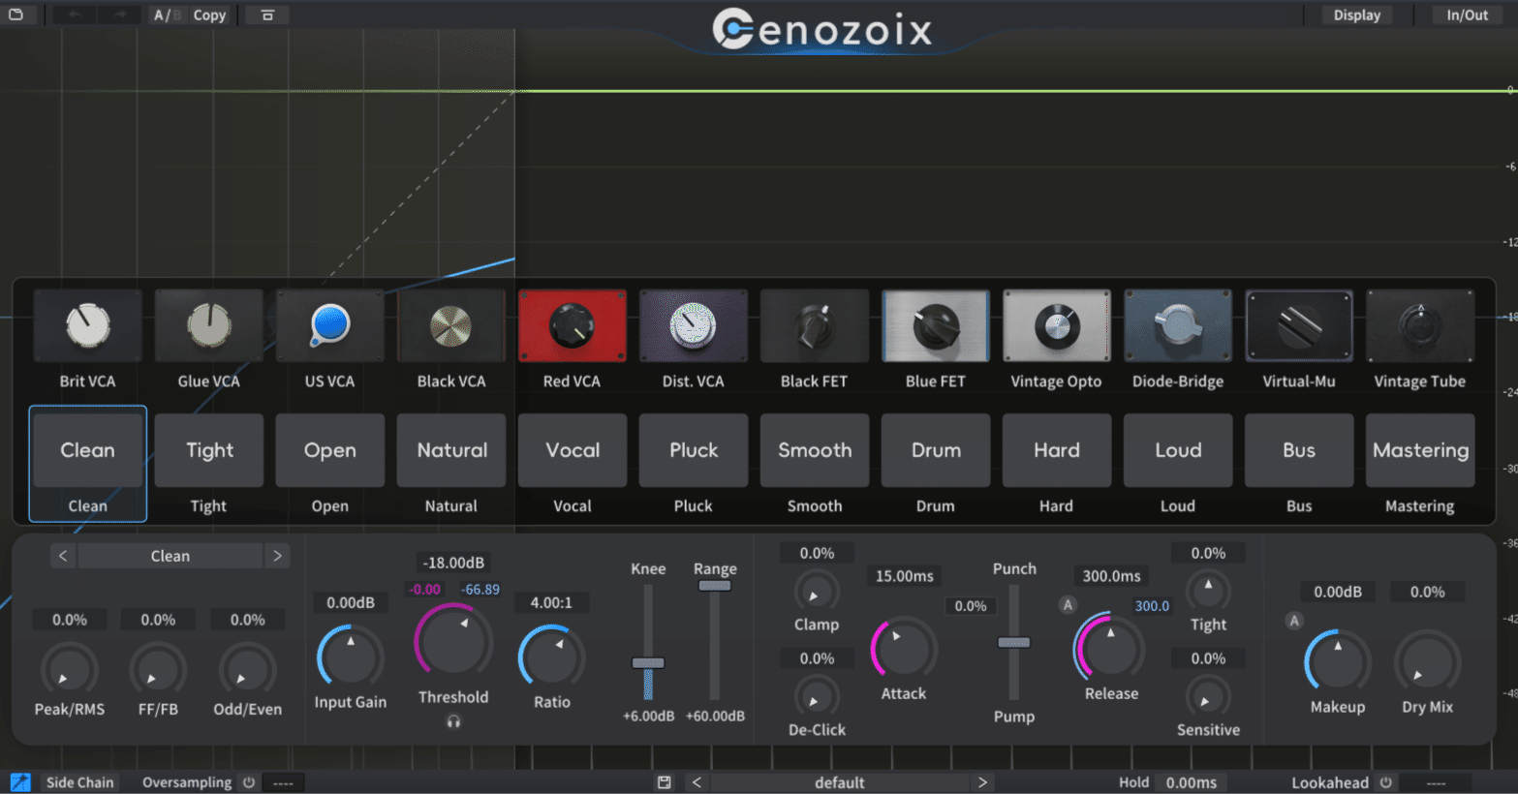Viewport: 1518px width, 794px height.
Task: Select the Diode-Bridge compressor model
Action: 1177,325
